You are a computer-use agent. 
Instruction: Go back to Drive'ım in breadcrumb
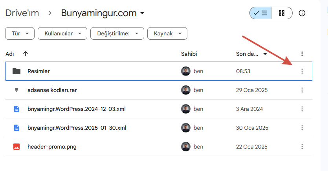pos(22,13)
